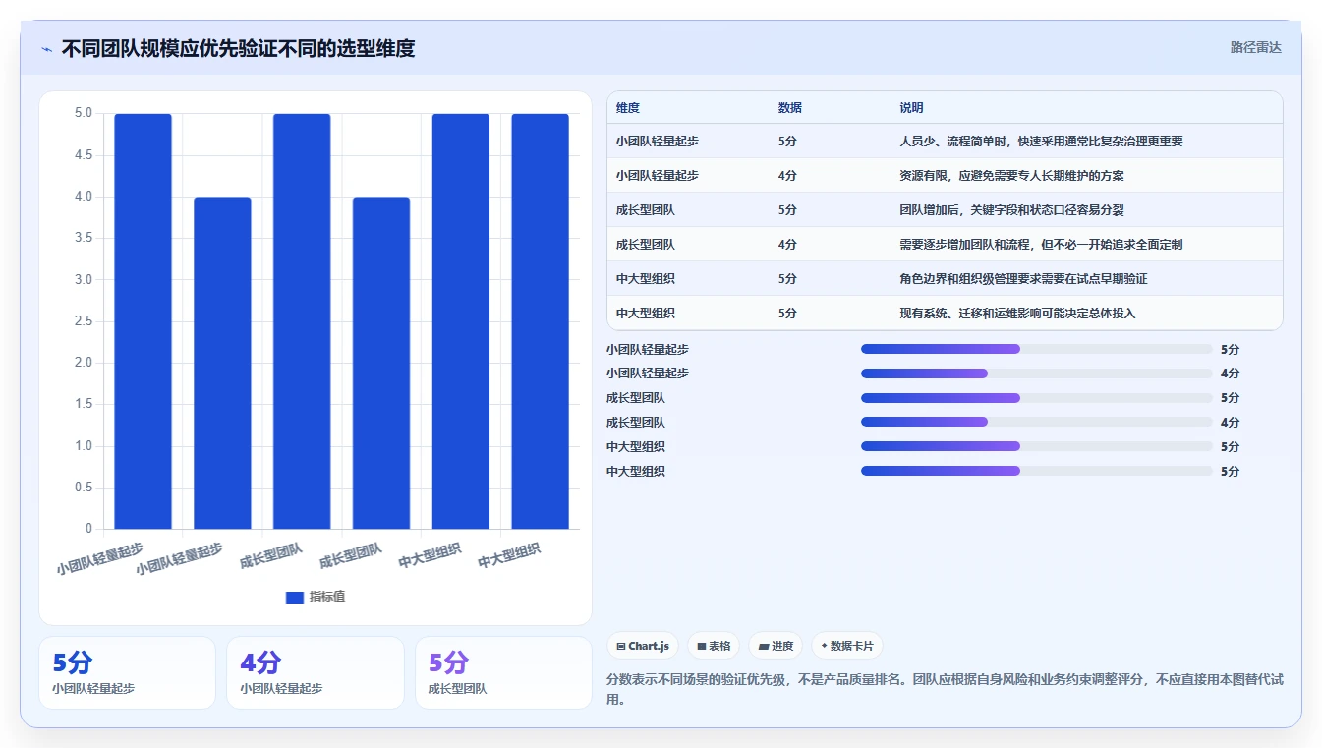Image resolution: width=1322 pixels, height=748 pixels.
Task: Select the Chart.js tag
Action: [643, 646]
